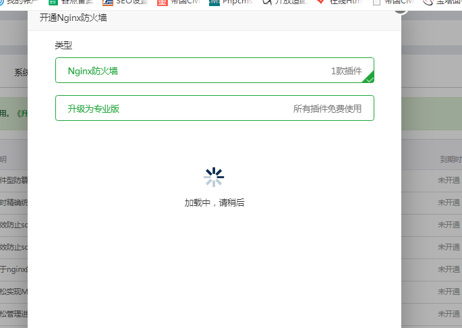This screenshot has width=462, height=328.
Task: Click the 所有插件免费使用 text
Action: [x=327, y=109]
